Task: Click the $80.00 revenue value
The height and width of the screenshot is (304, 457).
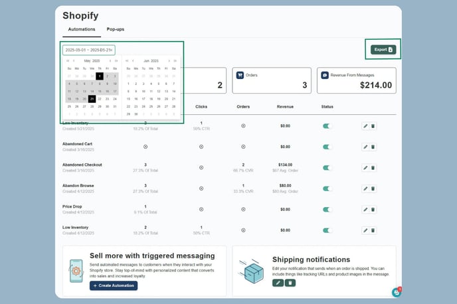Action: (286, 185)
